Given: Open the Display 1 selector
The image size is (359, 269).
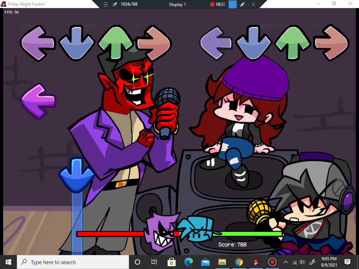Looking at the screenshot, I should coord(177,5).
